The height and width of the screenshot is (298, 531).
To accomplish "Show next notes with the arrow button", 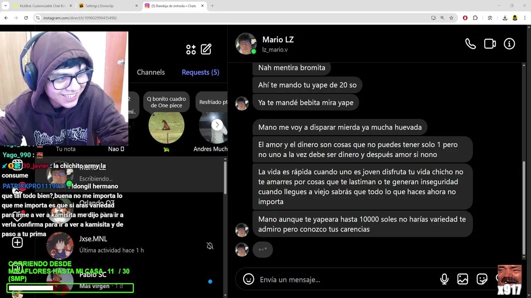I will 217,125.
